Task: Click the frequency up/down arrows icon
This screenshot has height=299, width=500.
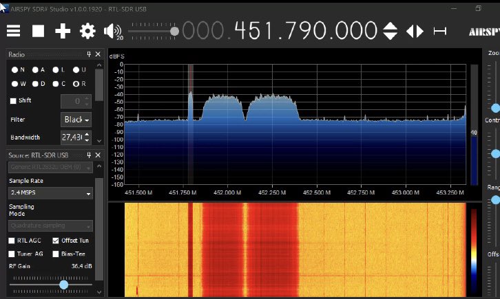Action: (x=390, y=31)
